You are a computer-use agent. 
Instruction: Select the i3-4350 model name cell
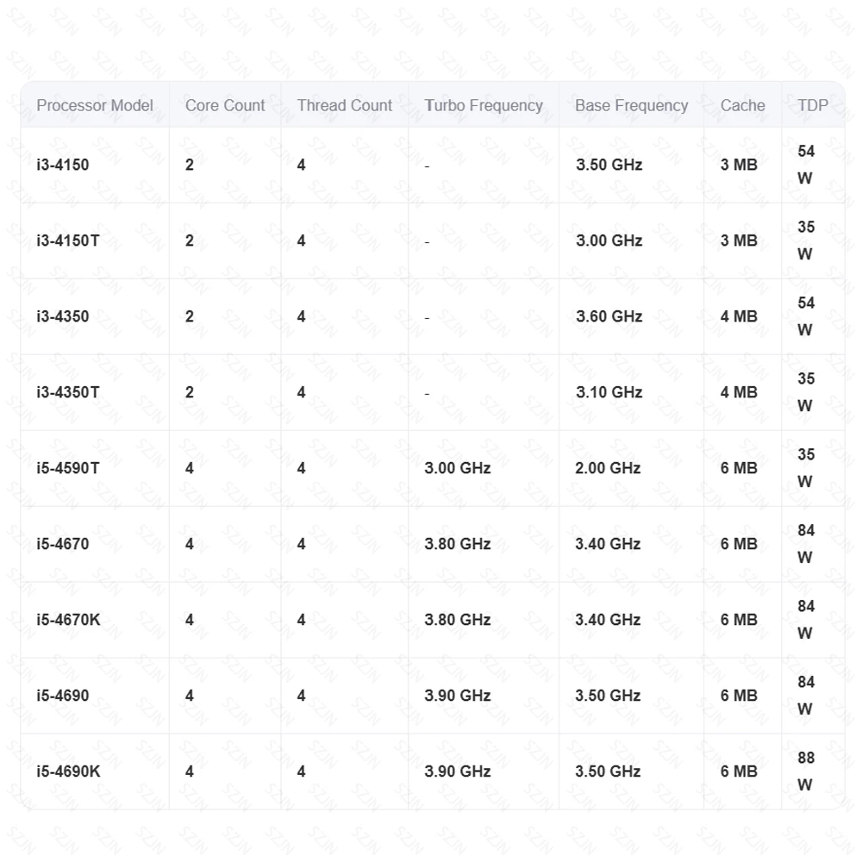[x=63, y=316]
